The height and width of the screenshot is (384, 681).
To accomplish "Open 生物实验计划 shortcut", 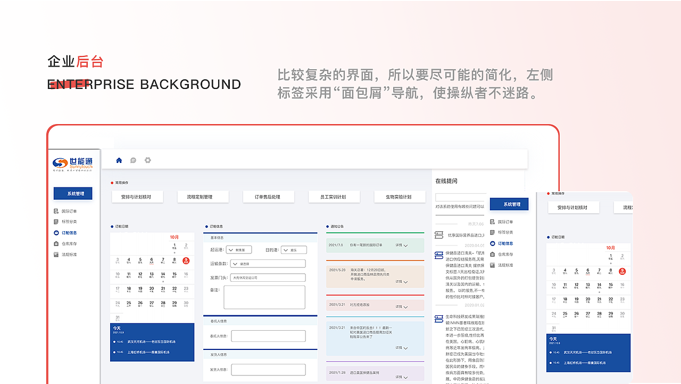I will pos(400,197).
